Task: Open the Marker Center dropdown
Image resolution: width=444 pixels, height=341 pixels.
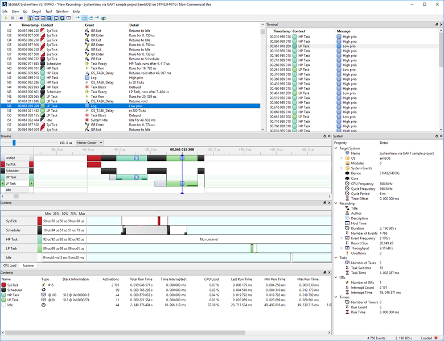Action: click(90, 143)
